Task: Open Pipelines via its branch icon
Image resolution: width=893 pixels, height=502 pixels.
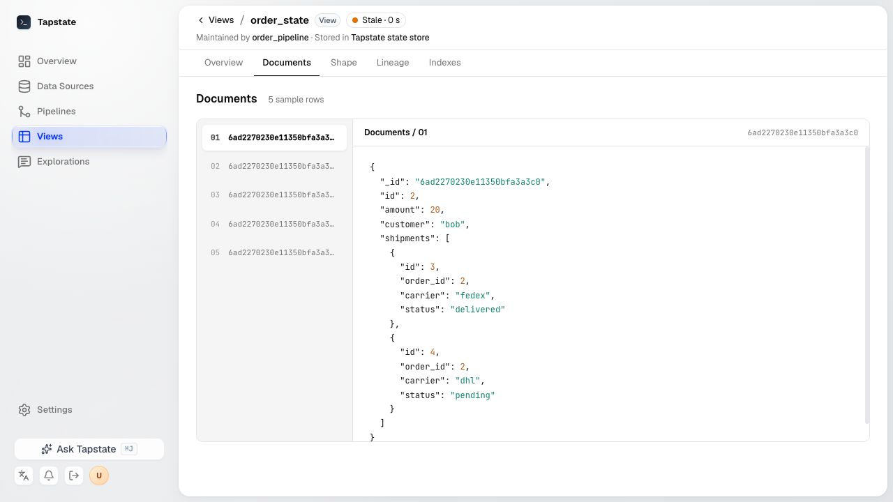Action: 24,112
